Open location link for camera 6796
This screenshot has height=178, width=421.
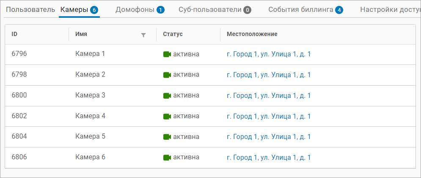(x=269, y=54)
